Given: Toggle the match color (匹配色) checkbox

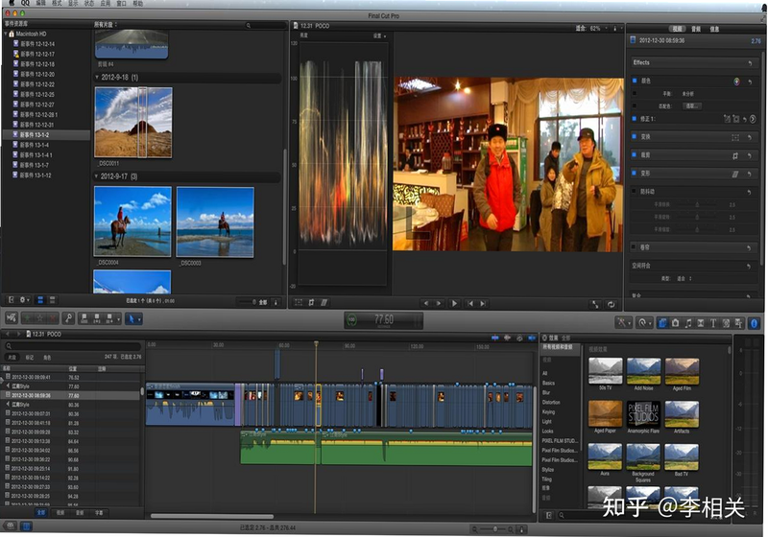Looking at the screenshot, I should [635, 105].
